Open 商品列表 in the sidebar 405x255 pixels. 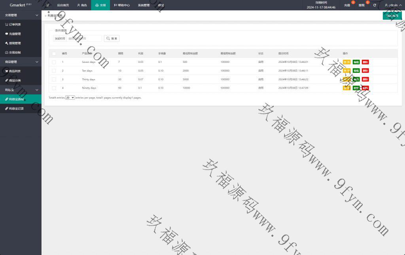click(15, 71)
